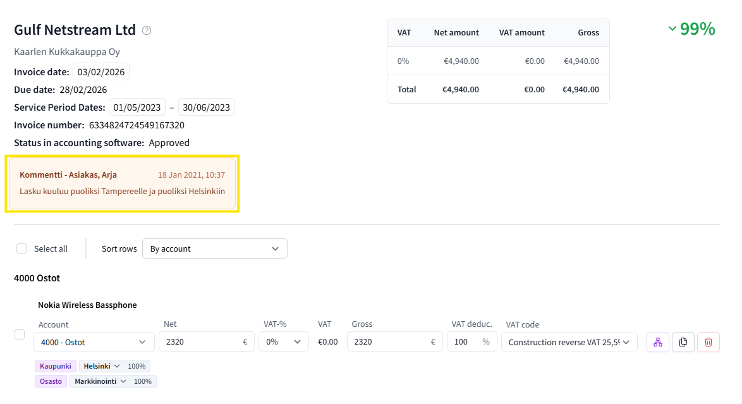This screenshot has height=404, width=742.
Task: Edit the service period end date 30/06/2023
Action: pyautogui.click(x=207, y=107)
